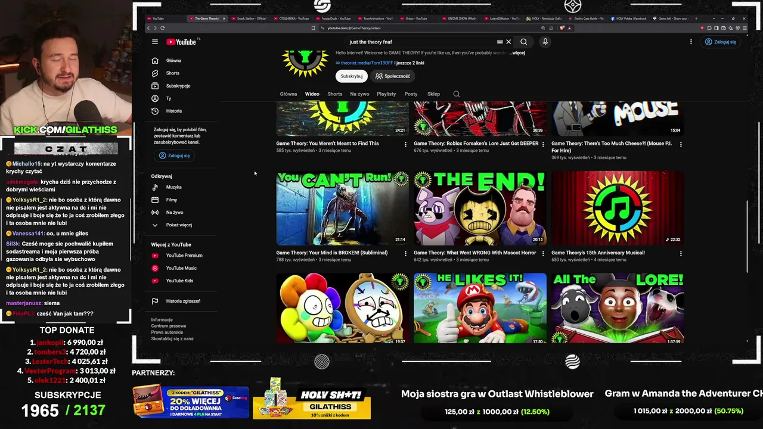763x429 pixels.
Task: Select the Wideo channel tab
Action: click(312, 94)
